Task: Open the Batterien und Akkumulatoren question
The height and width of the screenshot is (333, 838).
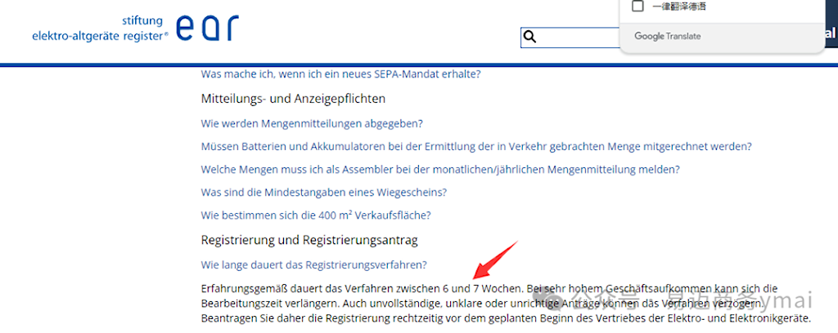Action: click(x=475, y=146)
